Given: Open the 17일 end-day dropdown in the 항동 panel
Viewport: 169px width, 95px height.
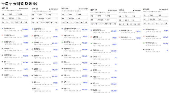Looking at the screenshot, I should [x=166, y=23].
